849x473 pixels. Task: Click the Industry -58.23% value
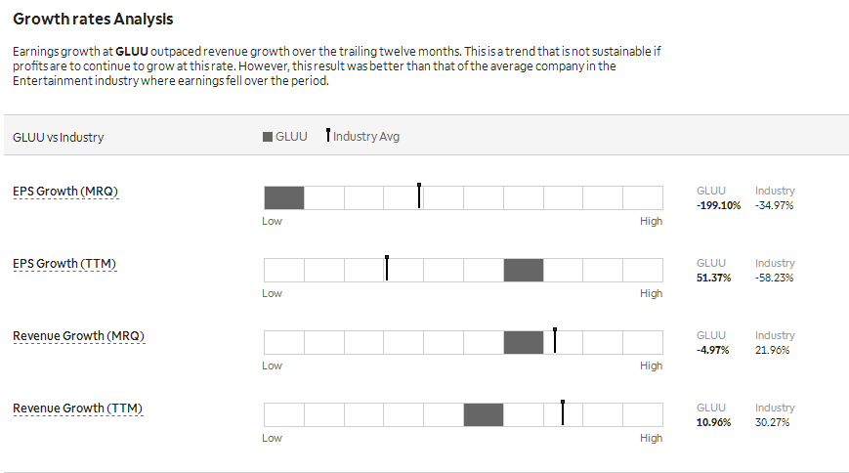coord(775,278)
